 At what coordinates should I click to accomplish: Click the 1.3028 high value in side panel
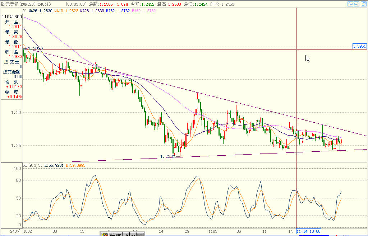coord(15,37)
